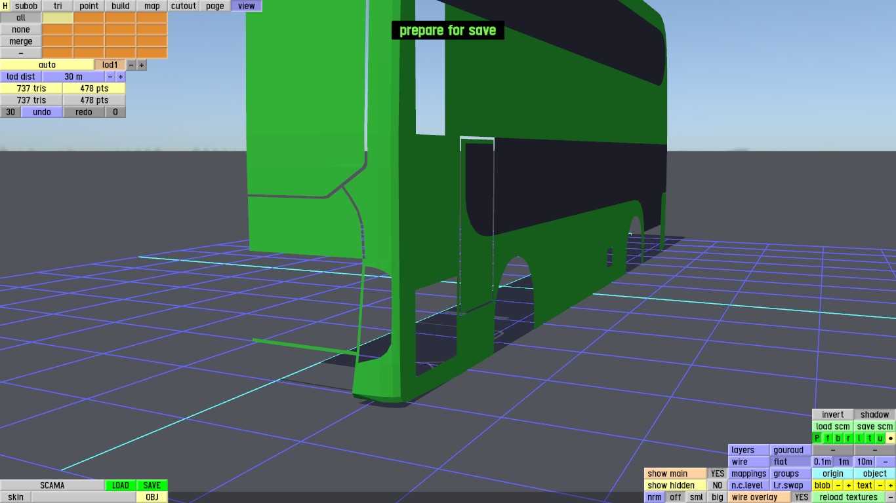Click the minus button beside 10m
The width and height of the screenshot is (896, 503).
click(886, 462)
